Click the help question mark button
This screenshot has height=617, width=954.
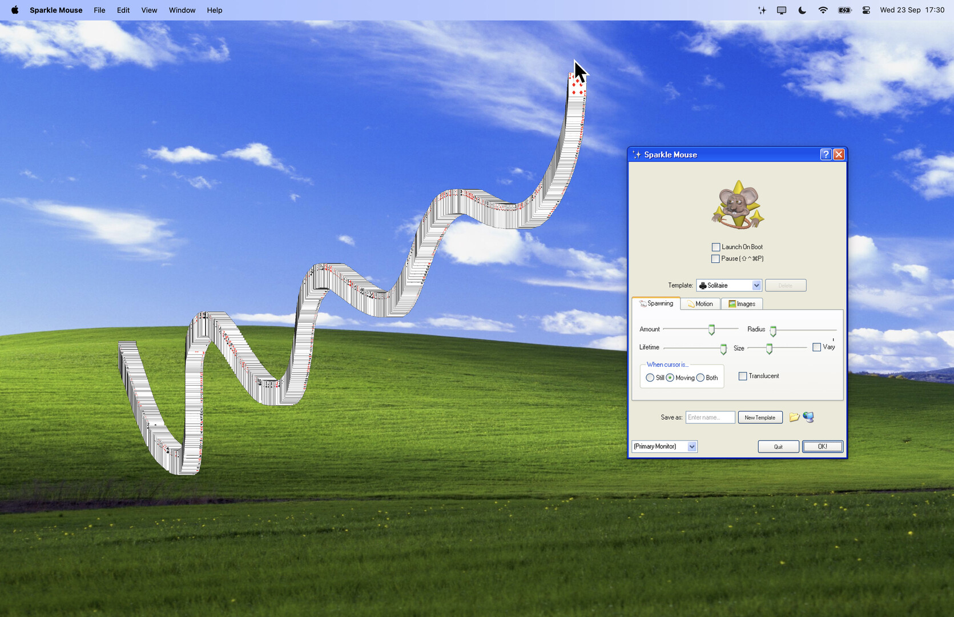(826, 154)
